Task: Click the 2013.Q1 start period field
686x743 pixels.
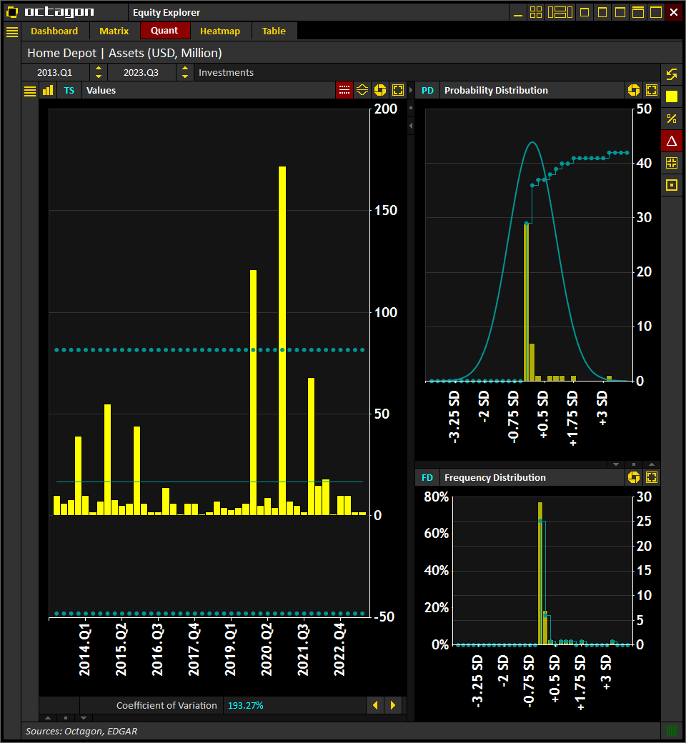Action: (55, 72)
